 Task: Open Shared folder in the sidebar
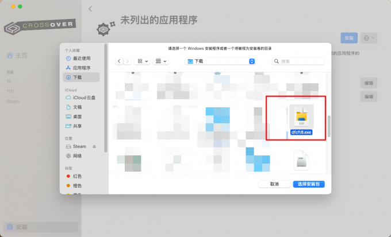(x=81, y=126)
